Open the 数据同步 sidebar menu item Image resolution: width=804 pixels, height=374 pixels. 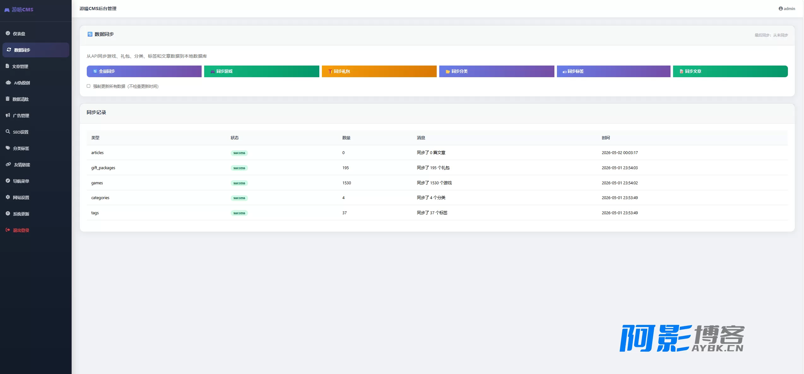36,50
